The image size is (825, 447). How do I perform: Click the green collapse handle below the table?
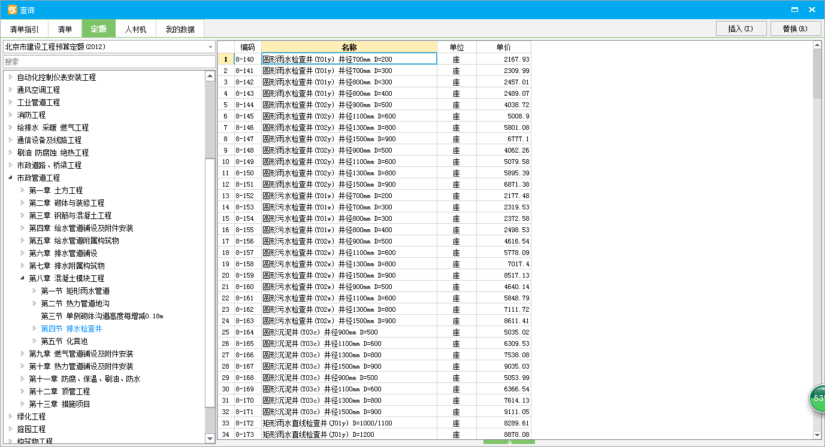coord(509,443)
